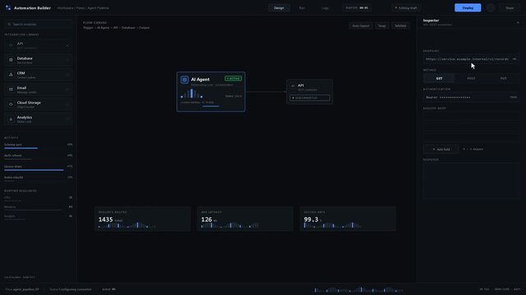Close the Inspector panel

pos(518,22)
